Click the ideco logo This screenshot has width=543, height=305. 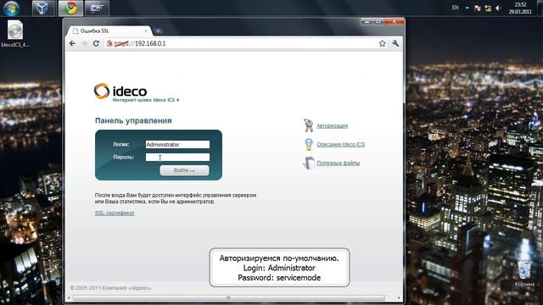point(120,91)
